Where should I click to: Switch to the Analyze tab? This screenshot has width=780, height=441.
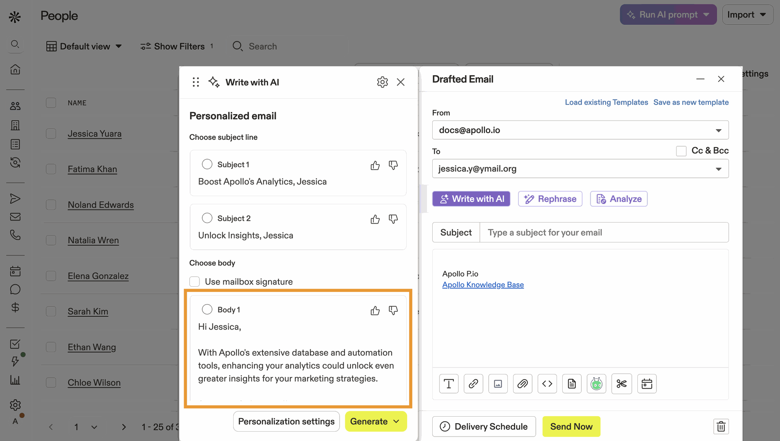[x=619, y=199]
